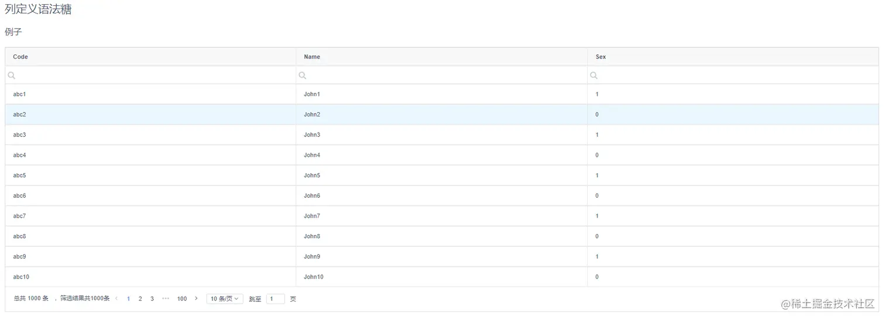Image resolution: width=885 pixels, height=320 pixels.
Task: Select the abc10 row
Action: 21,277
